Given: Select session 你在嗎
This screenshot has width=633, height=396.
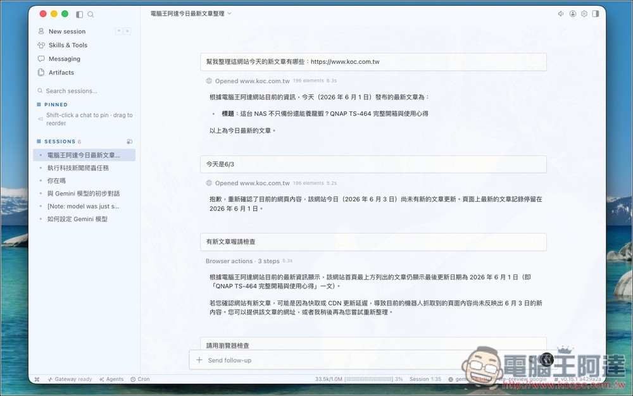Looking at the screenshot, I should click(x=84, y=181).
